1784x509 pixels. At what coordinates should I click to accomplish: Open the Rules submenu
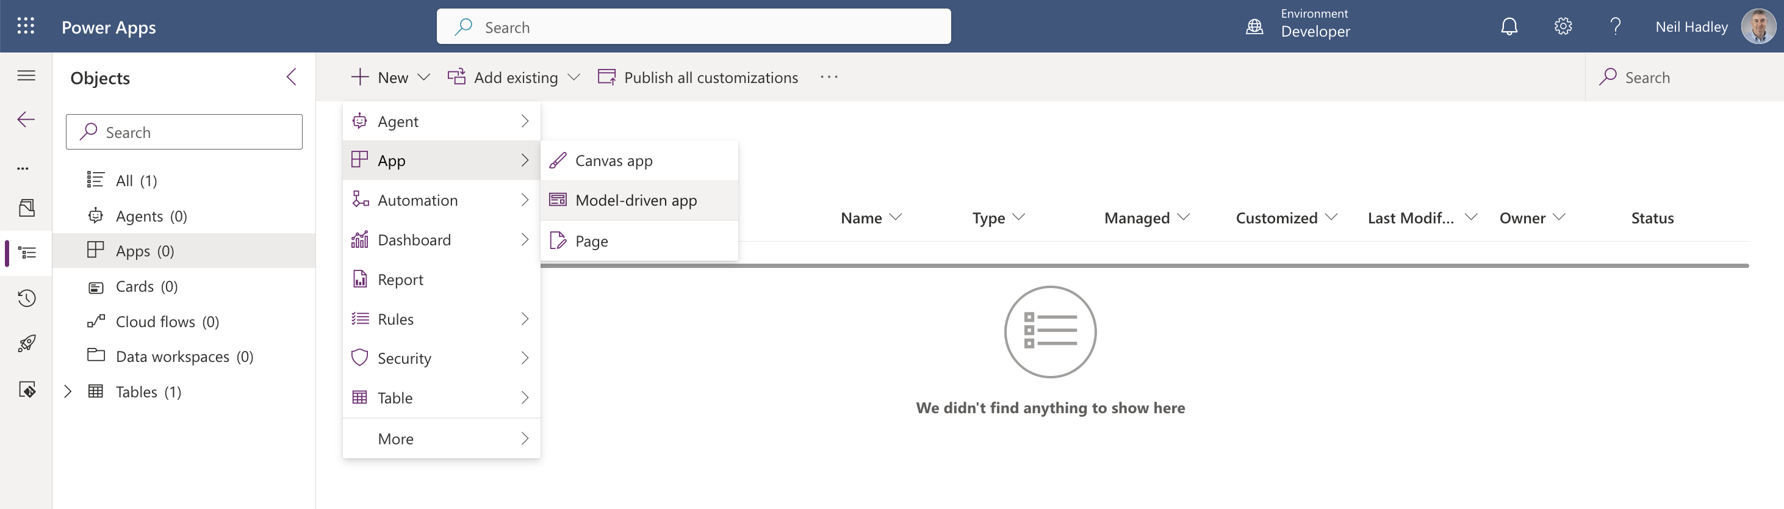click(x=441, y=319)
